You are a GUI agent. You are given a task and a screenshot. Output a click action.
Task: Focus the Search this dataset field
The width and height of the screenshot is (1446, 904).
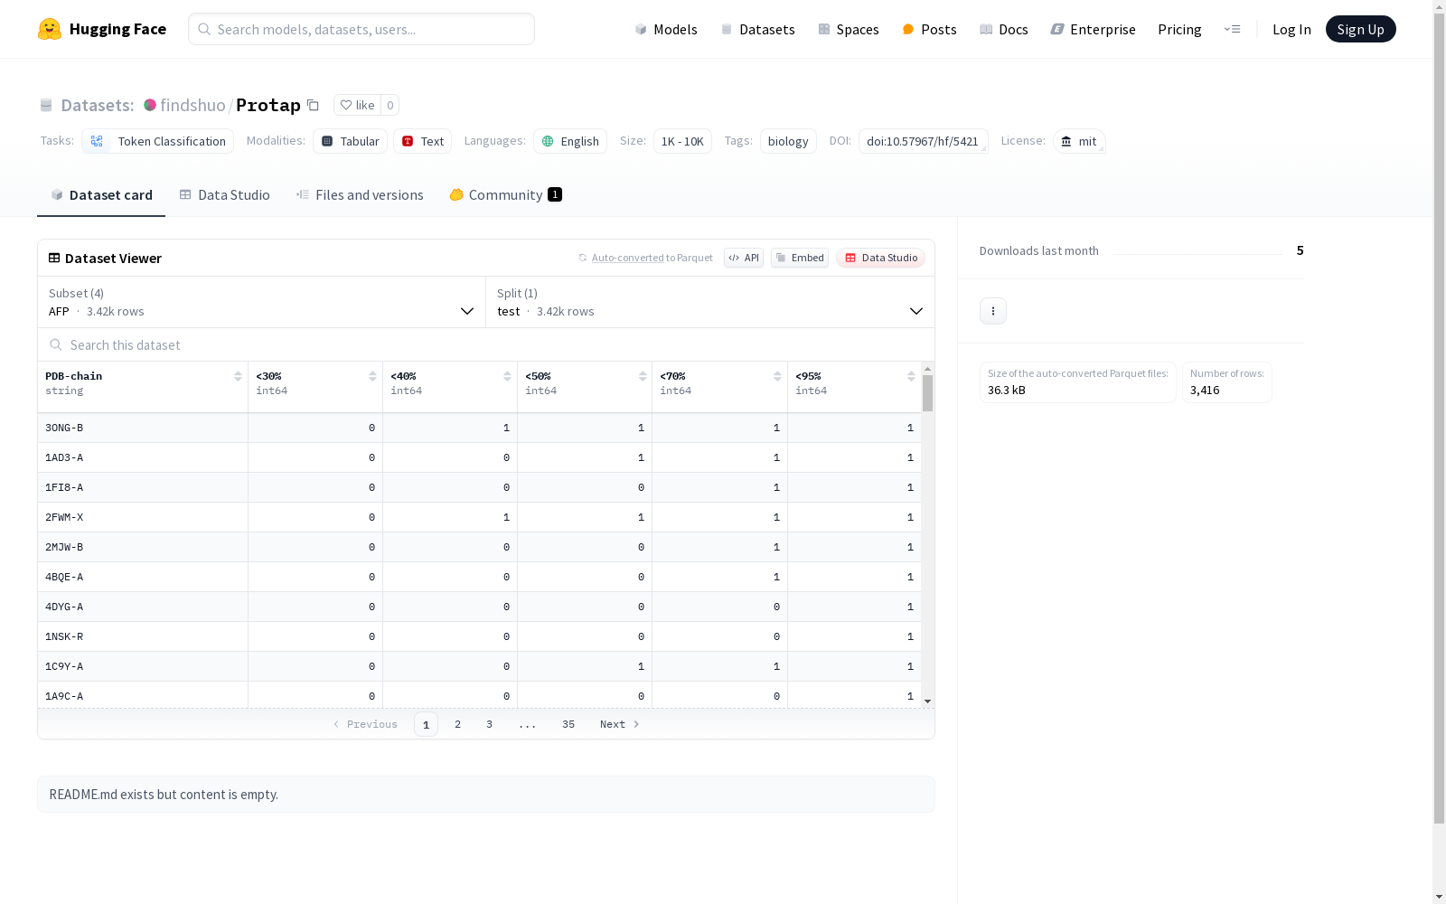pyautogui.click(x=486, y=344)
